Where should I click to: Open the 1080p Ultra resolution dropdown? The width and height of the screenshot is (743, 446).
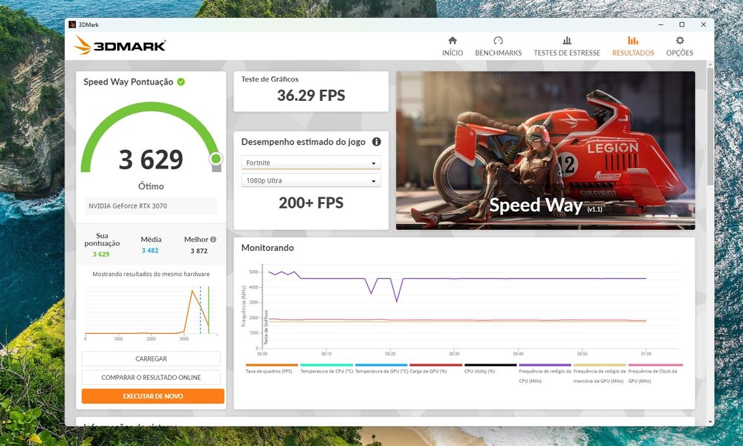(311, 180)
